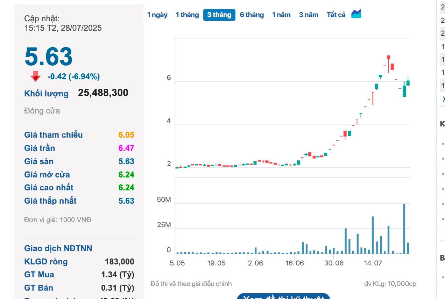Show the 6 tháng price chart
The height and width of the screenshot is (299, 445).
252,15
